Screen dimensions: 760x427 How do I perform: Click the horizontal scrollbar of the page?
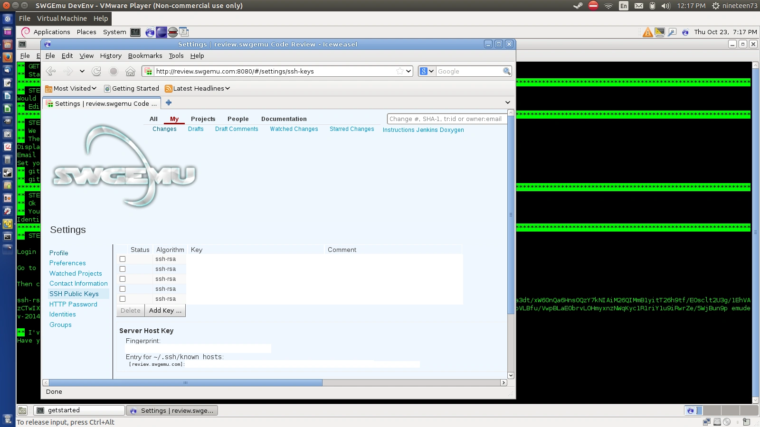186,383
